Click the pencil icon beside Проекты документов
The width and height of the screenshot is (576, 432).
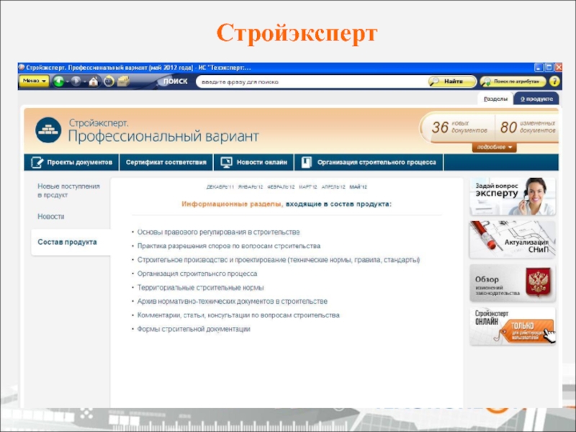(37, 163)
